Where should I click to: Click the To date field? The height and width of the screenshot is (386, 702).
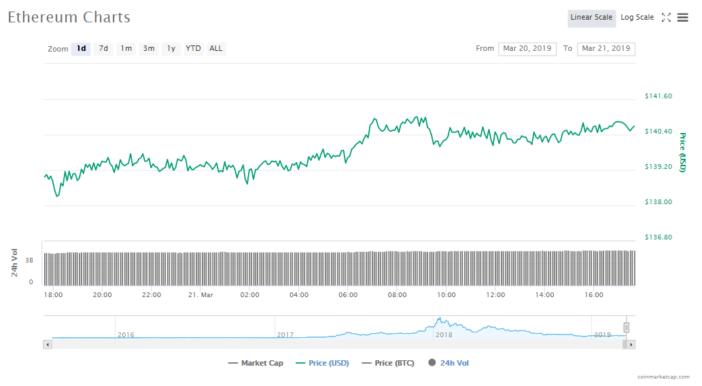606,49
